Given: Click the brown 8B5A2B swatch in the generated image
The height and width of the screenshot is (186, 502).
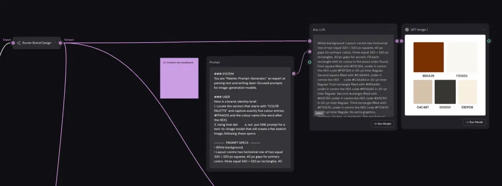Looking at the screenshot, I should (428, 57).
